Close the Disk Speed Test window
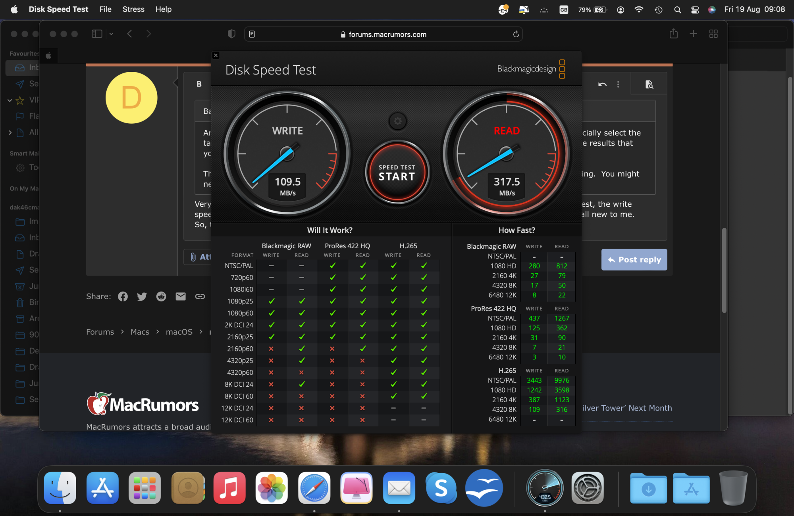 coord(216,55)
